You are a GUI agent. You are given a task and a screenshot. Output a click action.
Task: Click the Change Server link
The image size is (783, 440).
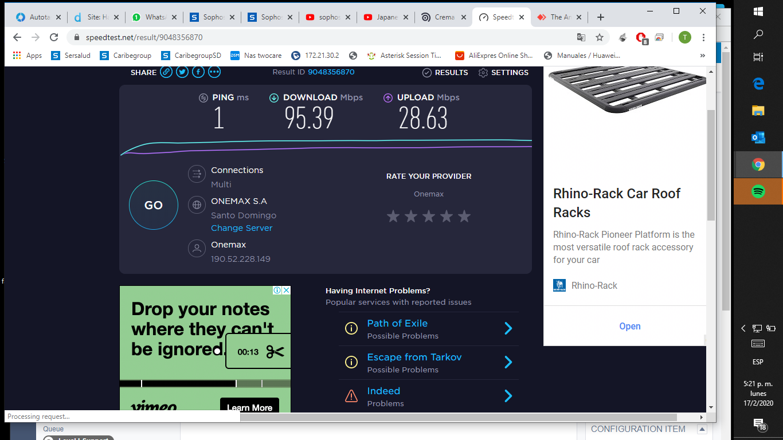[241, 228]
